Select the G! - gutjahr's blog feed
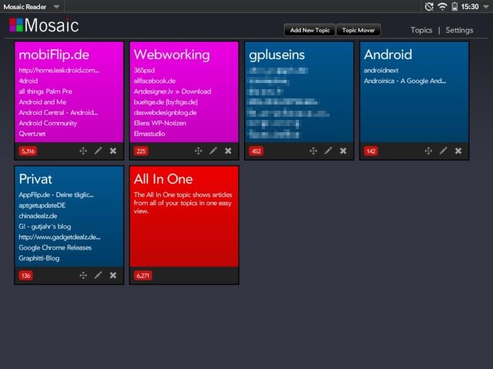The image size is (493, 369). (x=44, y=226)
